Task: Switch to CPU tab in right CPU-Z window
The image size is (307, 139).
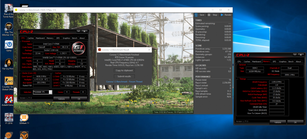Action: (x=239, y=61)
